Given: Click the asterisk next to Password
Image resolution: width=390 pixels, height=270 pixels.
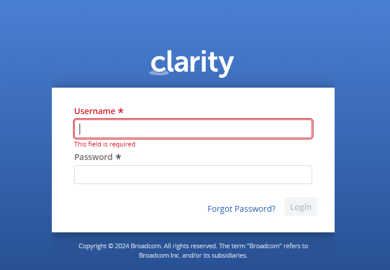Looking at the screenshot, I should click(118, 157).
